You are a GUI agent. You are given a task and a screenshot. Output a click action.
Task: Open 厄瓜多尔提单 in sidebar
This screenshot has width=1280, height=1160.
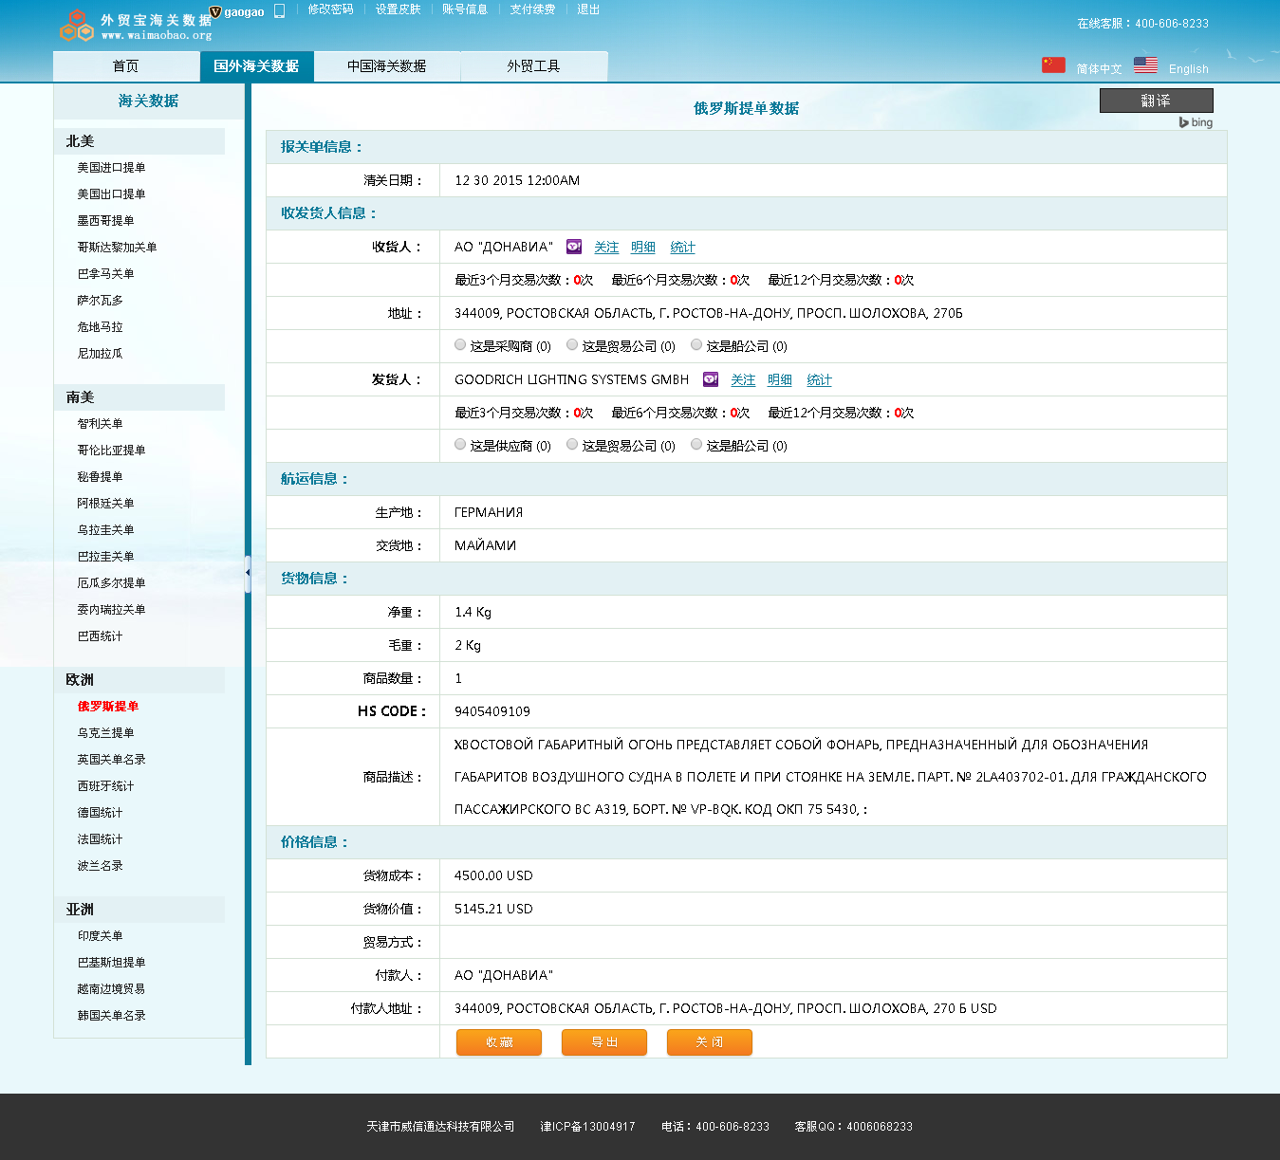pyautogui.click(x=111, y=583)
